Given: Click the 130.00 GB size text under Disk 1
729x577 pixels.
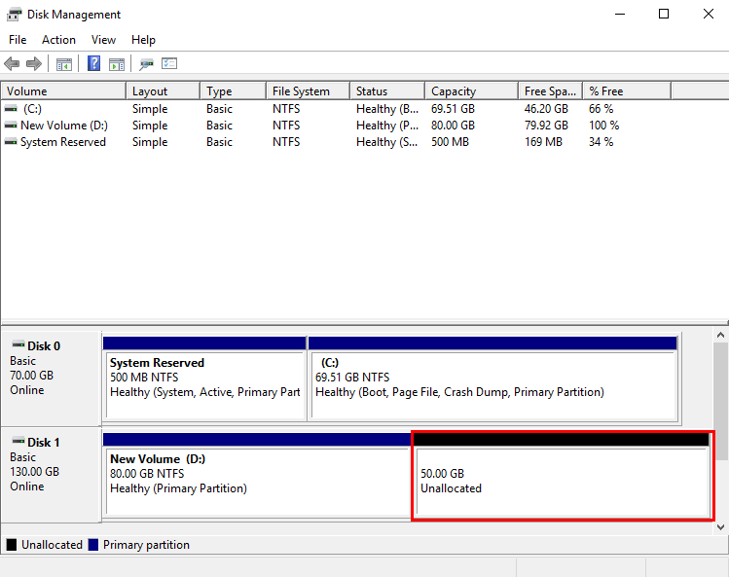Looking at the screenshot, I should click(x=34, y=472).
